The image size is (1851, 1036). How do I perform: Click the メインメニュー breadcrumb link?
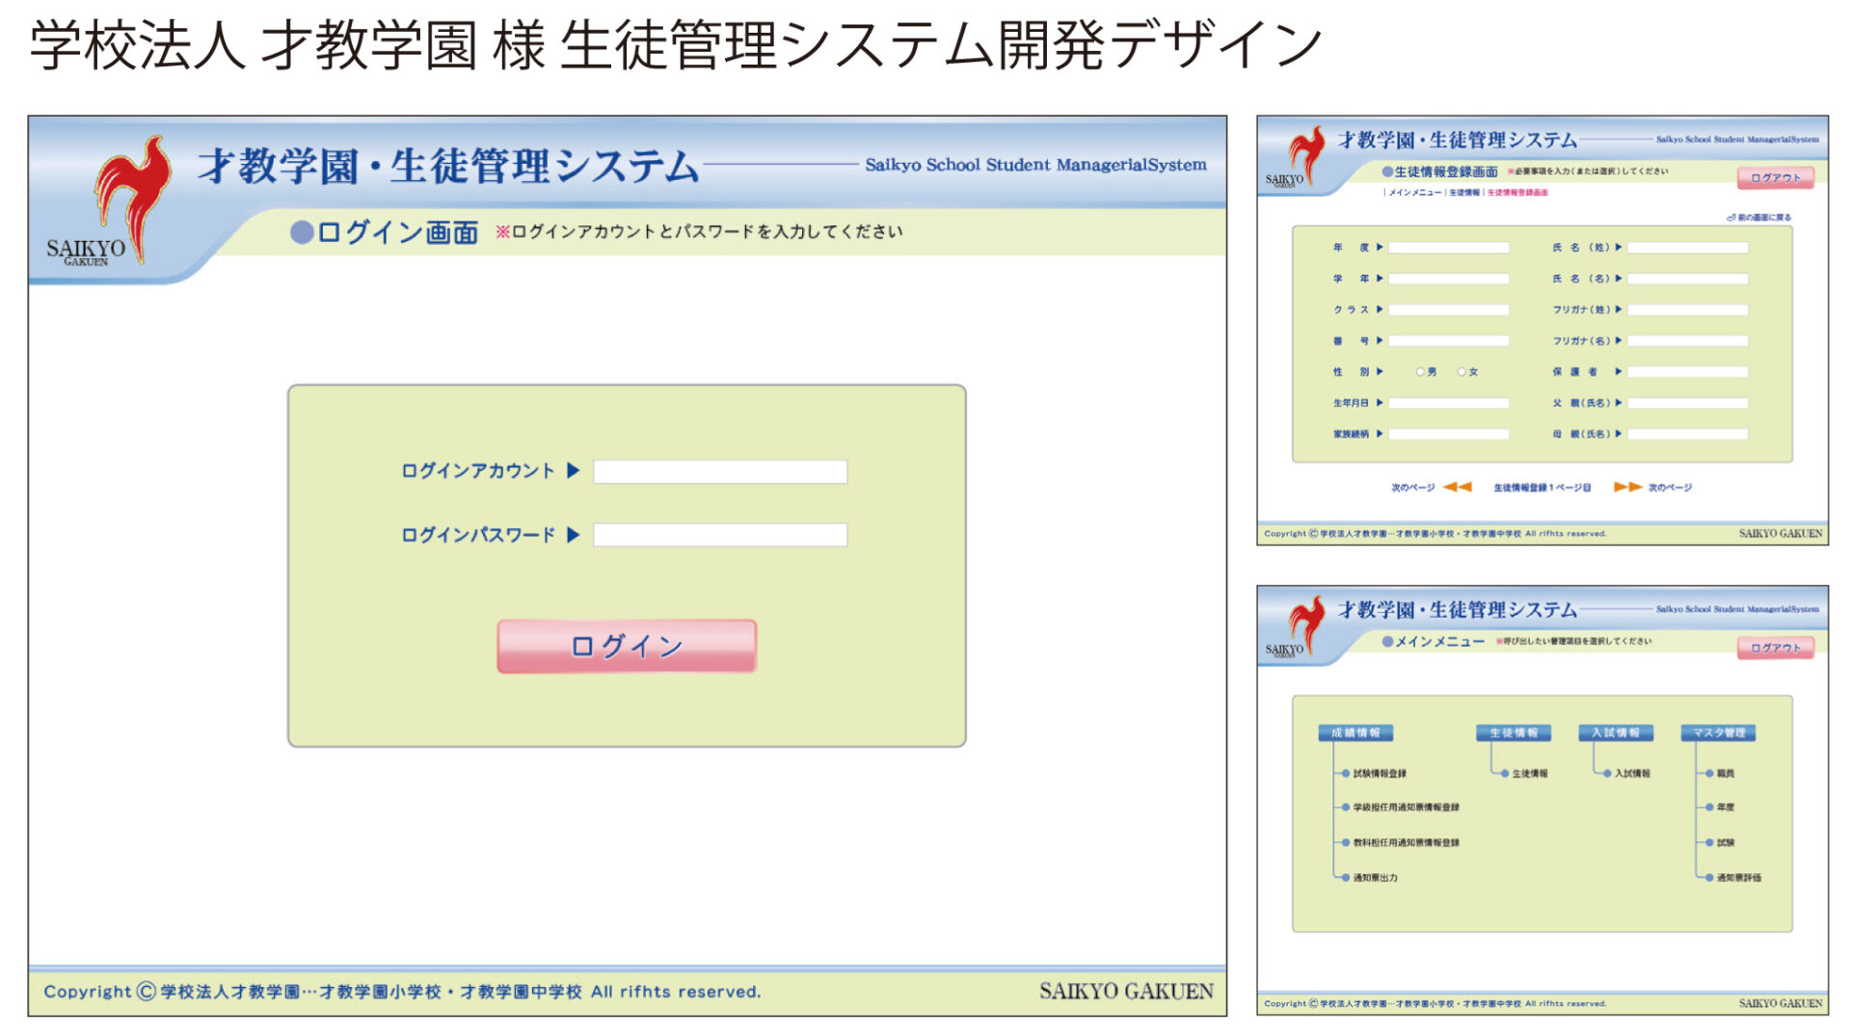pyautogui.click(x=1414, y=193)
